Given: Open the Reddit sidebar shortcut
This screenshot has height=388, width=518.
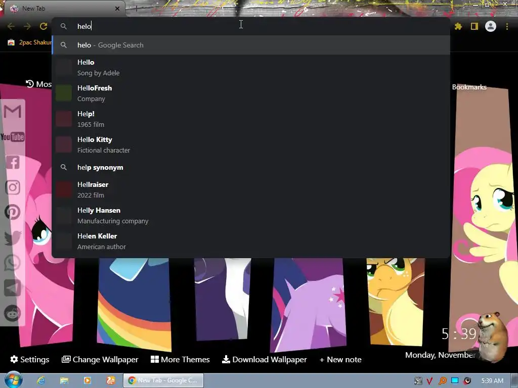Looking at the screenshot, I should click(13, 313).
